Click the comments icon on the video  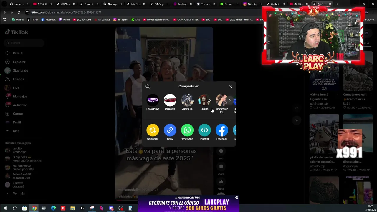coord(221,151)
